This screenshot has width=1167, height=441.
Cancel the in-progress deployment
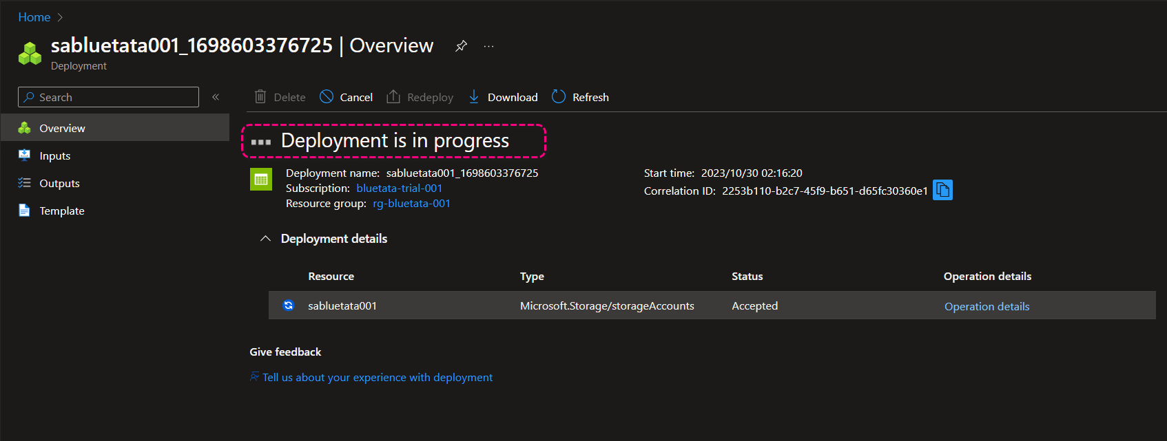(x=346, y=97)
